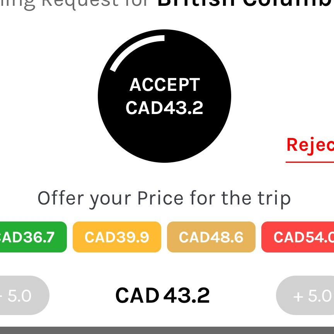Reject the incoming ride request
Viewport: 334px width, 334px height.
tap(310, 145)
